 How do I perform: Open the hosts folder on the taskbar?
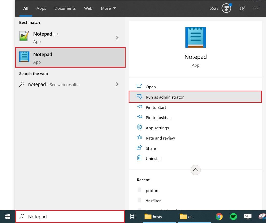pos(159,217)
